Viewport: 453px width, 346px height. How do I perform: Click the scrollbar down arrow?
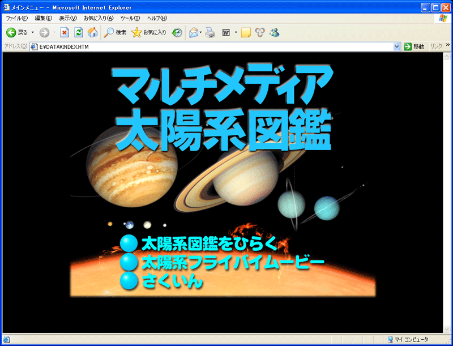[447, 329]
